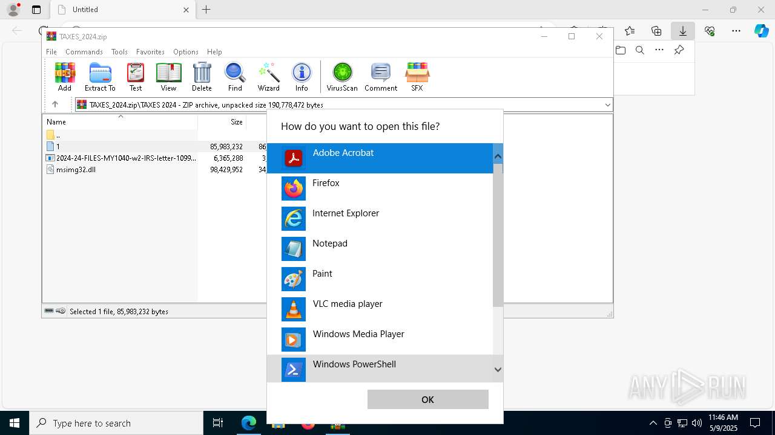Search downloads magnifier in Edge panel
Screen dimensions: 775x435
point(640,50)
